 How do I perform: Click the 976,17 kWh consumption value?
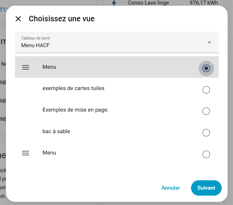coord(204,3)
